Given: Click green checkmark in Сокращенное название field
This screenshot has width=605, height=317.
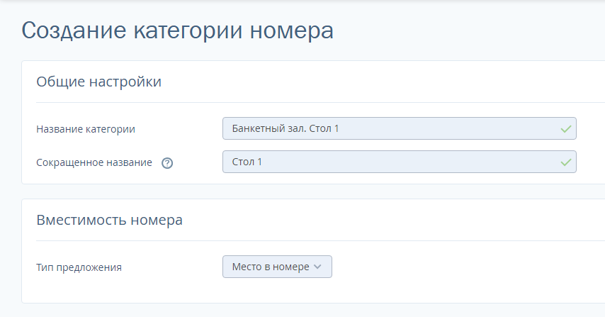Looking at the screenshot, I should [x=565, y=162].
